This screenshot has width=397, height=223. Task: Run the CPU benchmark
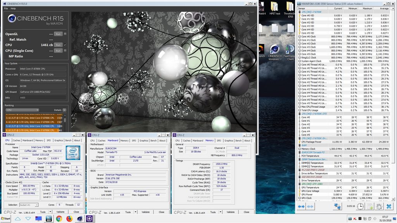(58, 45)
